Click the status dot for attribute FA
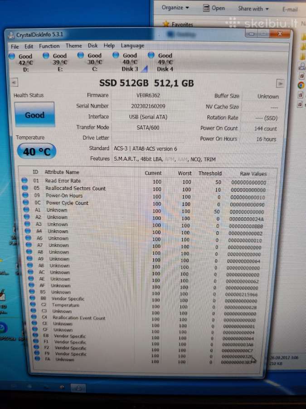306x409 pixels. tap(38, 359)
